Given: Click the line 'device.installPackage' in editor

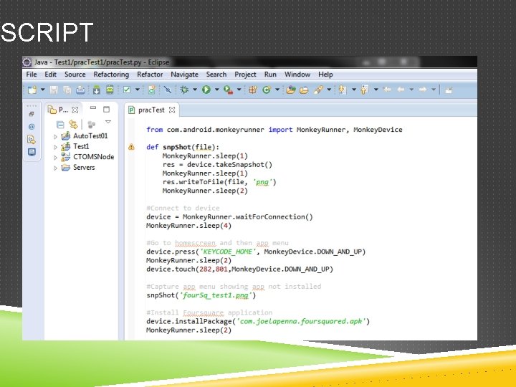Looking at the screenshot, I should click(x=258, y=321).
